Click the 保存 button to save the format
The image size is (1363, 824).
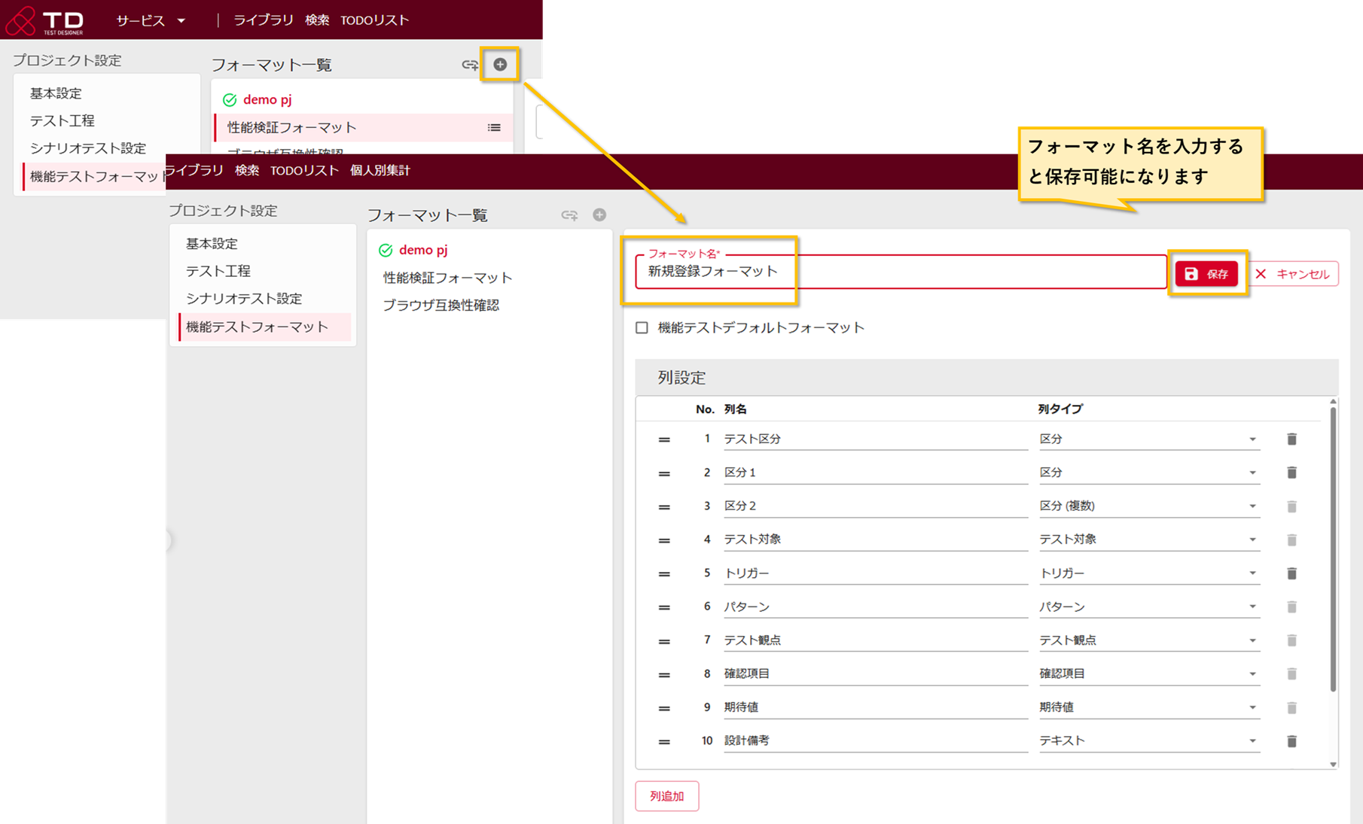[x=1207, y=274]
